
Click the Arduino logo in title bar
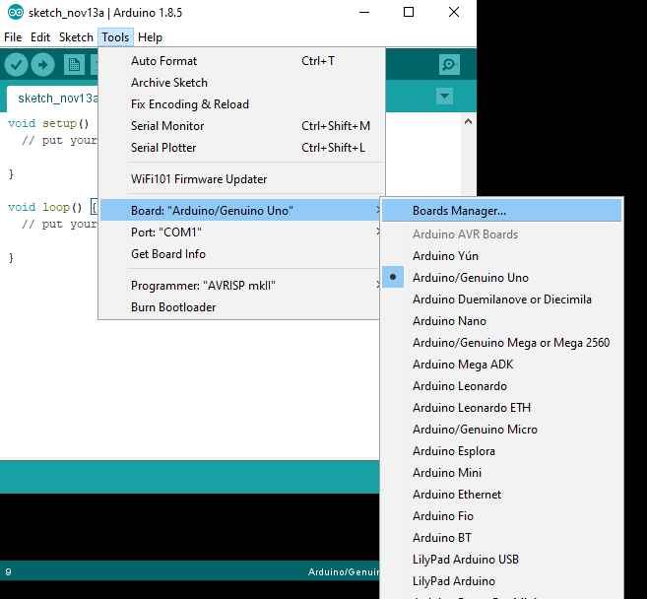click(x=16, y=13)
